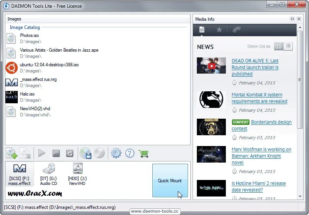Click the Batman Arkham Knight thumbnail
This screenshot has height=215, width=309.
click(x=211, y=154)
